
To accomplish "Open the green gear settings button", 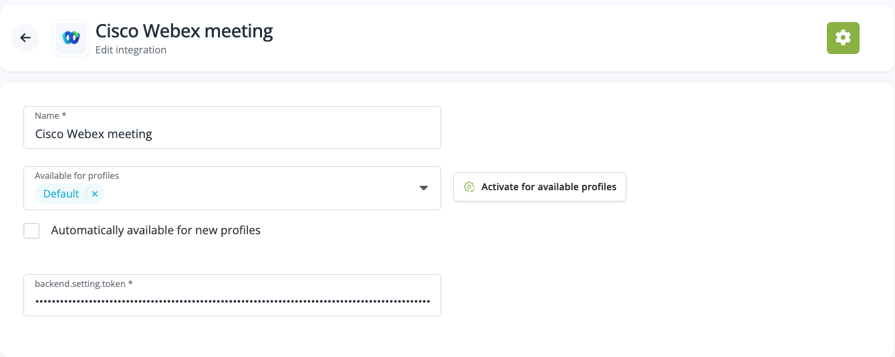I will click(x=843, y=38).
